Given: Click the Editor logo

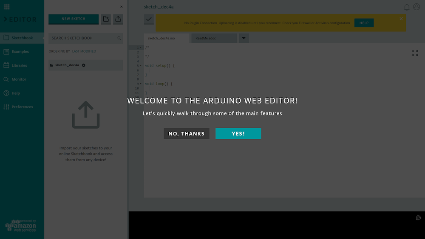Looking at the screenshot, I should (20, 20).
